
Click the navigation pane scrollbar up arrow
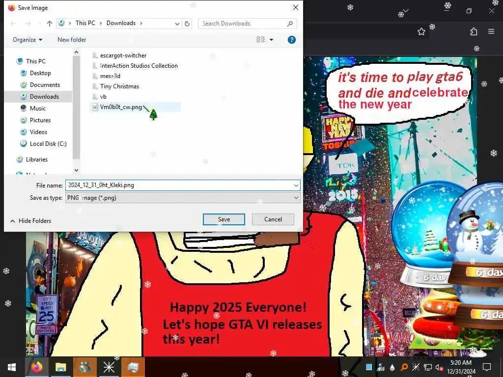(76, 52)
